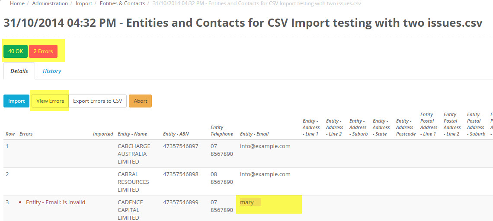Click the red 2 Errors badge

click(43, 51)
